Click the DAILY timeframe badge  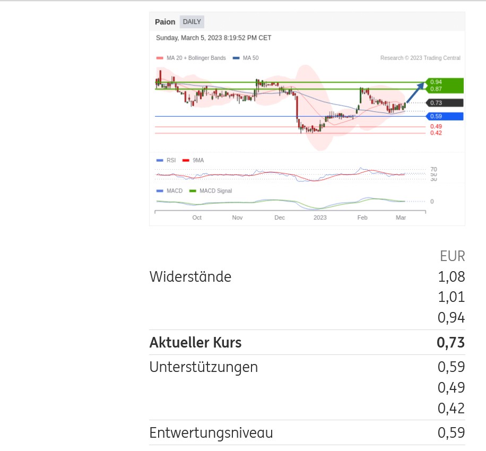tap(192, 22)
